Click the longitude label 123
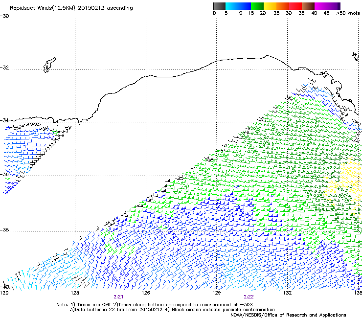 point(75,293)
